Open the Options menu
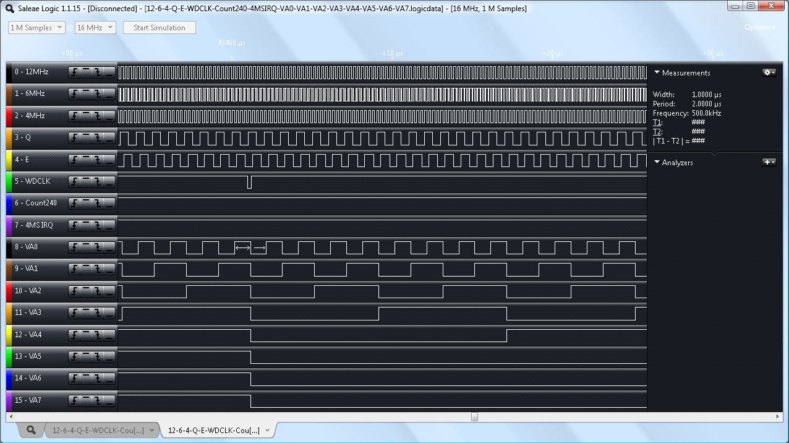Viewport: 789px width, 443px height. pos(760,27)
